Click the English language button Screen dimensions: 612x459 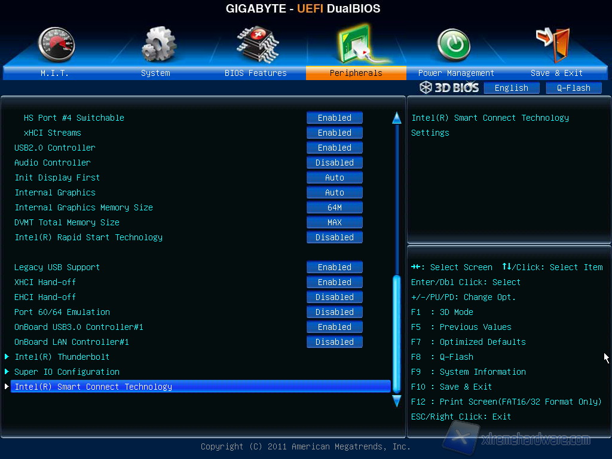coord(512,88)
